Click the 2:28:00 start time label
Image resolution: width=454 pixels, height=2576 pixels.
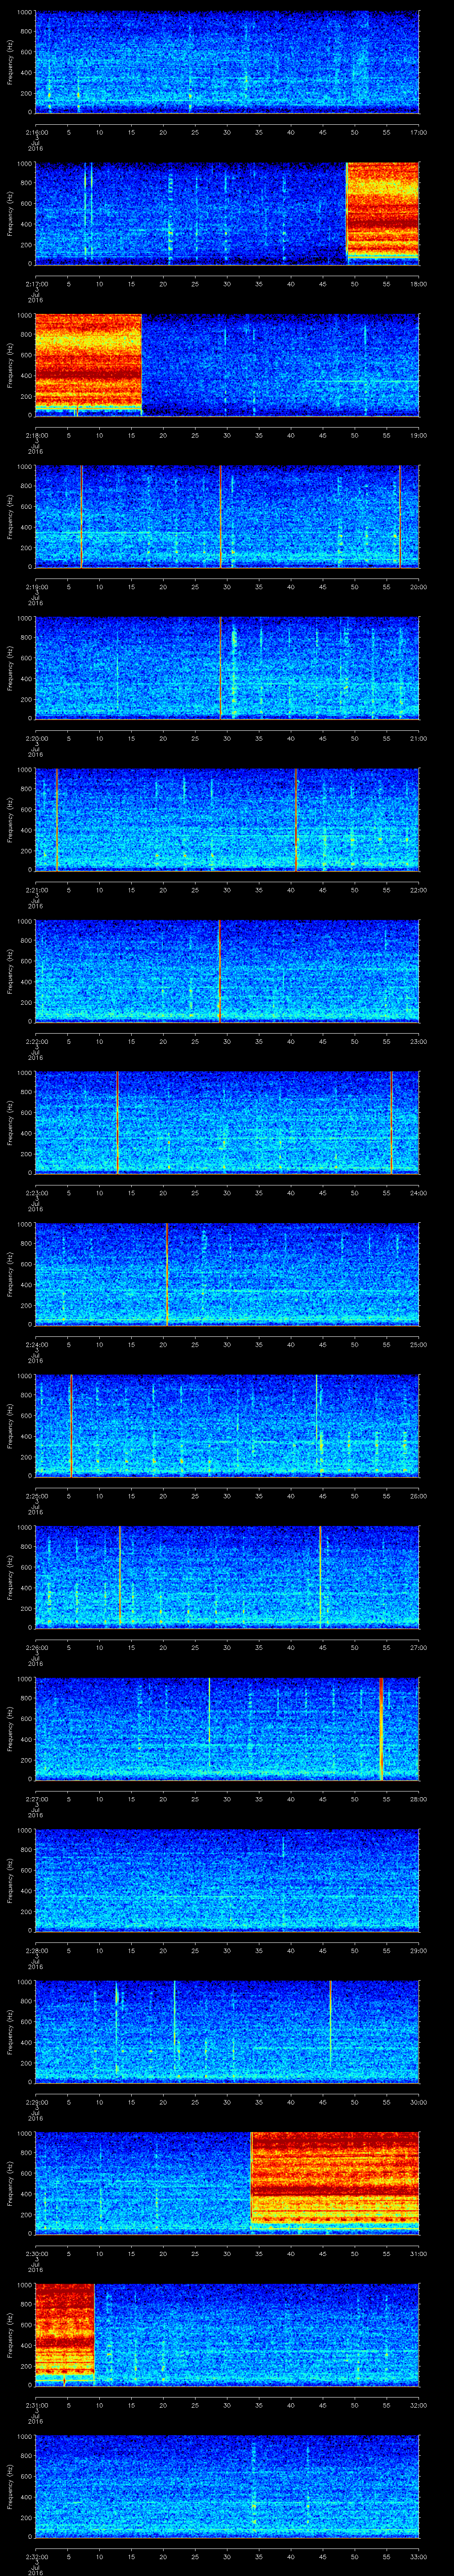pos(36,1950)
